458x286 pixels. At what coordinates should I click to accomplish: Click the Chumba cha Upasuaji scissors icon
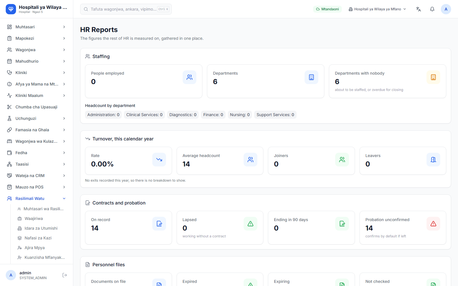tap(9, 107)
